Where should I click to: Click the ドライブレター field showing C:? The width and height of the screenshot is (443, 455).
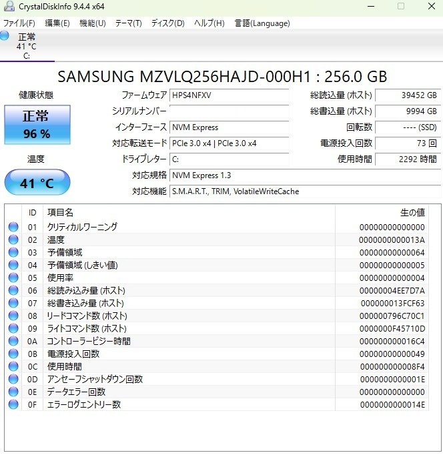click(x=230, y=159)
